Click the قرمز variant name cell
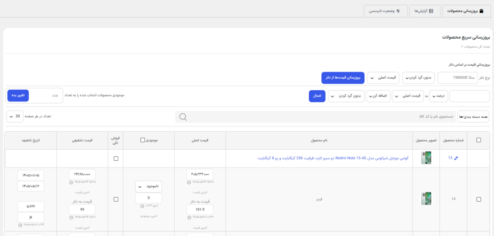Image resolution: width=494 pixels, height=236 pixels. click(x=319, y=199)
